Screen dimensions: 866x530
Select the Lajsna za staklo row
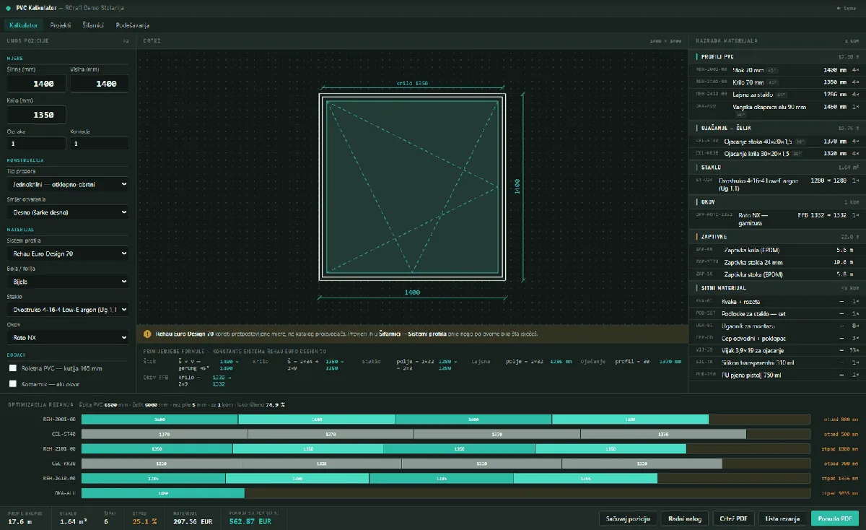coord(777,95)
